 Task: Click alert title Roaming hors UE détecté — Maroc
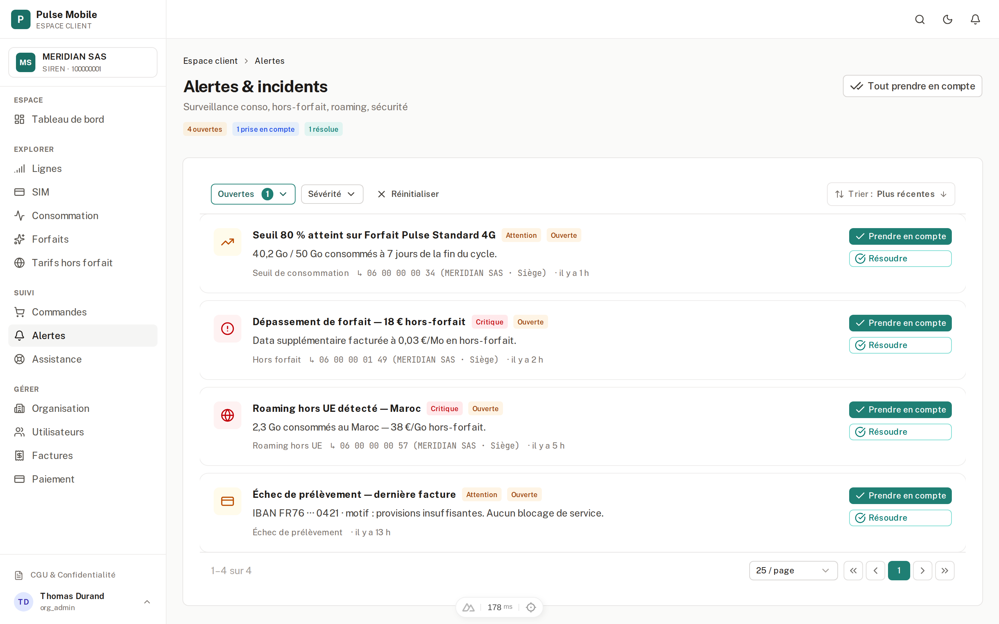coord(337,409)
